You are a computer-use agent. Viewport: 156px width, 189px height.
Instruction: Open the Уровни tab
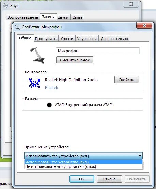point(67,39)
